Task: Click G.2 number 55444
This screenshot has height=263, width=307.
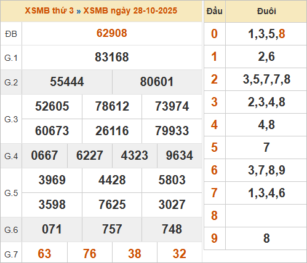Action: tap(67, 82)
